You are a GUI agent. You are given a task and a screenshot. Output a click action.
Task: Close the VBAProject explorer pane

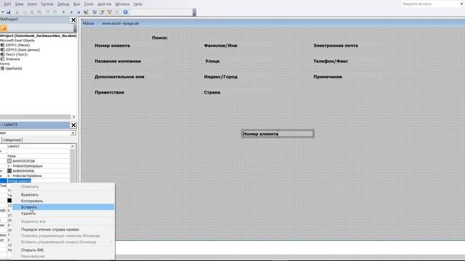click(x=73, y=20)
